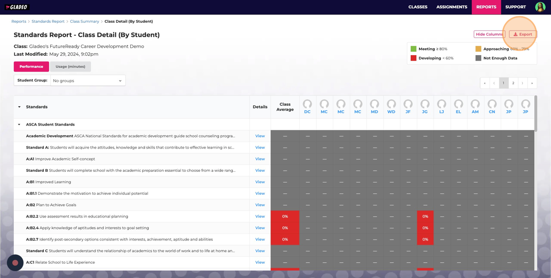Click the 'Last Modified: May 29, 2024, 9:02pm' text
This screenshot has width=551, height=278.
56,54
